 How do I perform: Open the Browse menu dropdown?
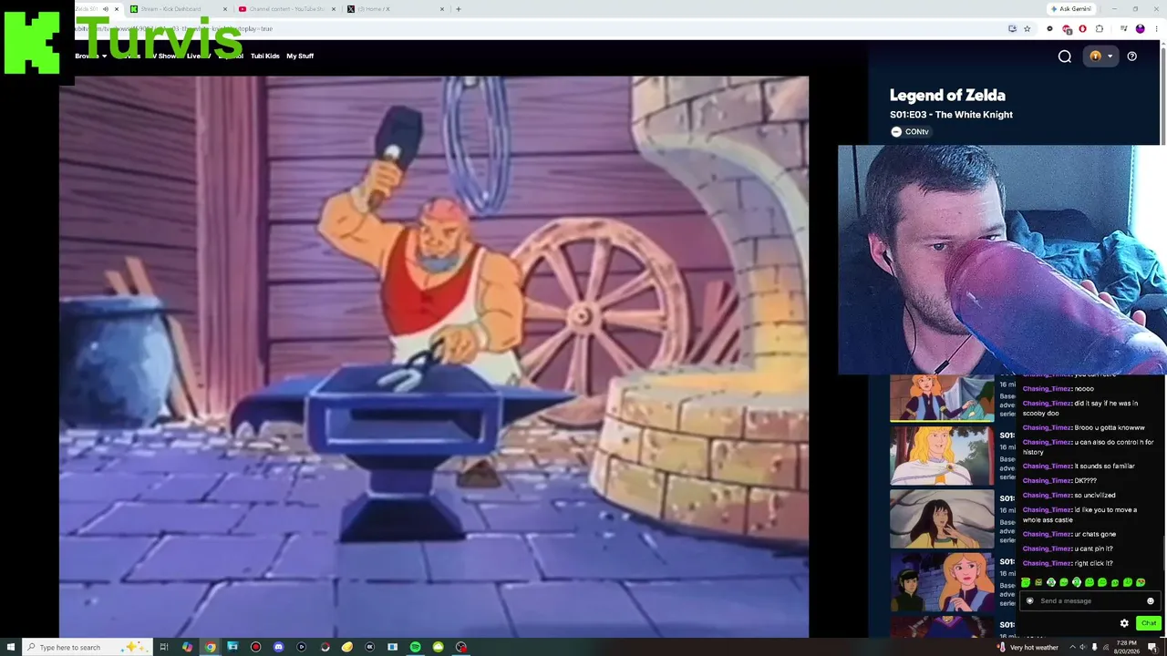coord(90,56)
